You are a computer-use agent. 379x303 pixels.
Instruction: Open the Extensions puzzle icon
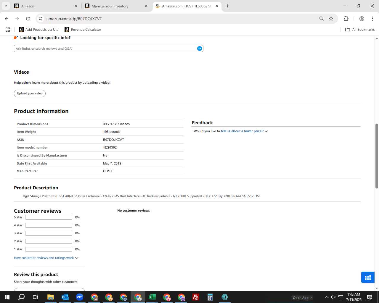[346, 19]
